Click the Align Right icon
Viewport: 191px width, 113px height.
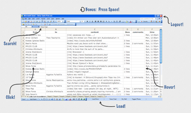(x=101, y=21)
